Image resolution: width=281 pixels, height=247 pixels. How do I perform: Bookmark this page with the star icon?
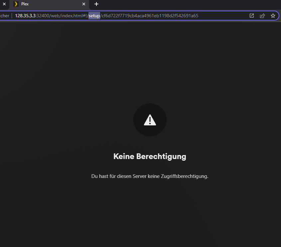tap(273, 16)
